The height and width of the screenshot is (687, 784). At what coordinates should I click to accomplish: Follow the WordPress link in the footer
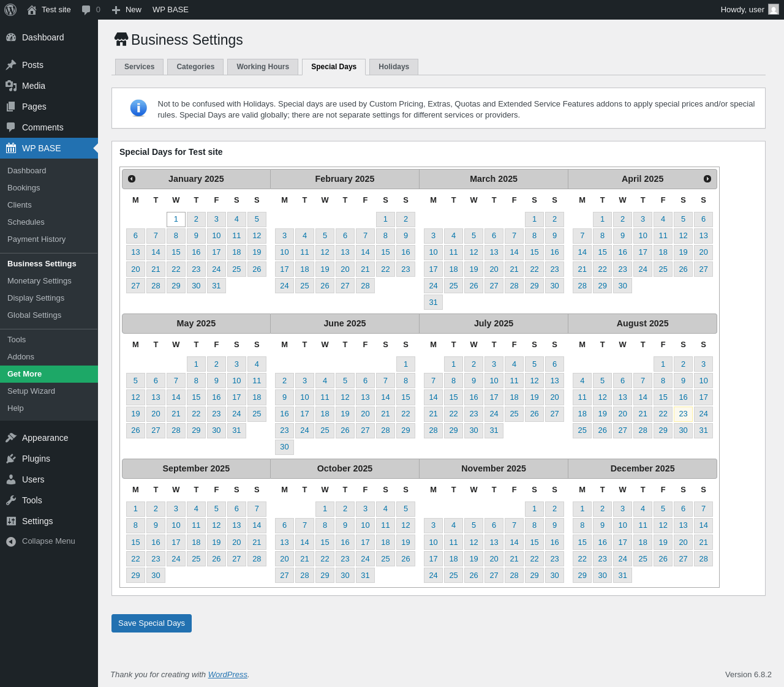228,674
